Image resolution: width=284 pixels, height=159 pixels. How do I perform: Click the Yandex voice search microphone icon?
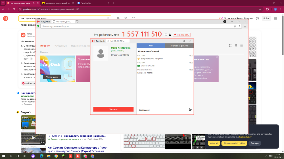coord(118,18)
